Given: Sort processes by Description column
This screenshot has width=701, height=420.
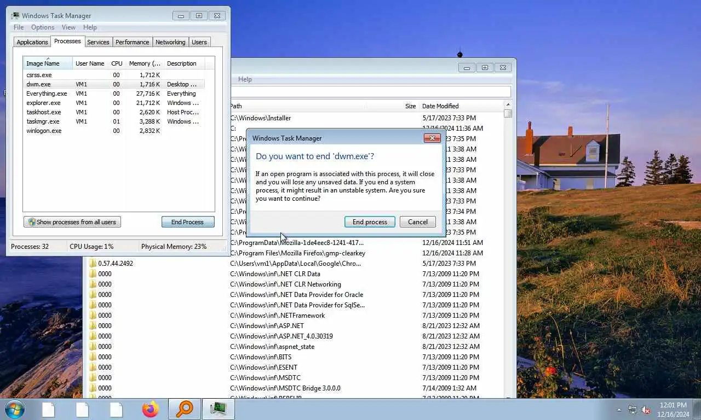Looking at the screenshot, I should coord(185,63).
